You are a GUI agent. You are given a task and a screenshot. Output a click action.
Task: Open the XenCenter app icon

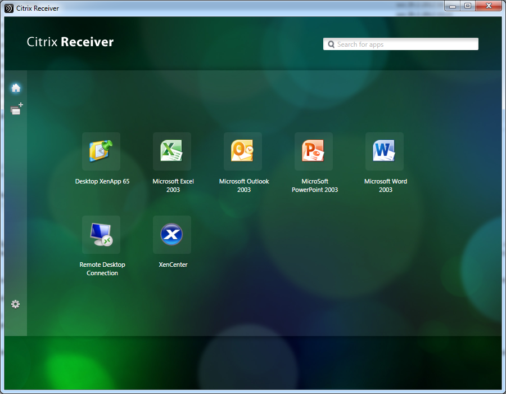coord(172,235)
